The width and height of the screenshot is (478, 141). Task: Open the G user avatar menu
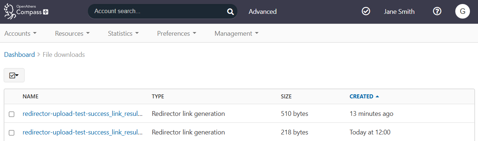(x=463, y=11)
